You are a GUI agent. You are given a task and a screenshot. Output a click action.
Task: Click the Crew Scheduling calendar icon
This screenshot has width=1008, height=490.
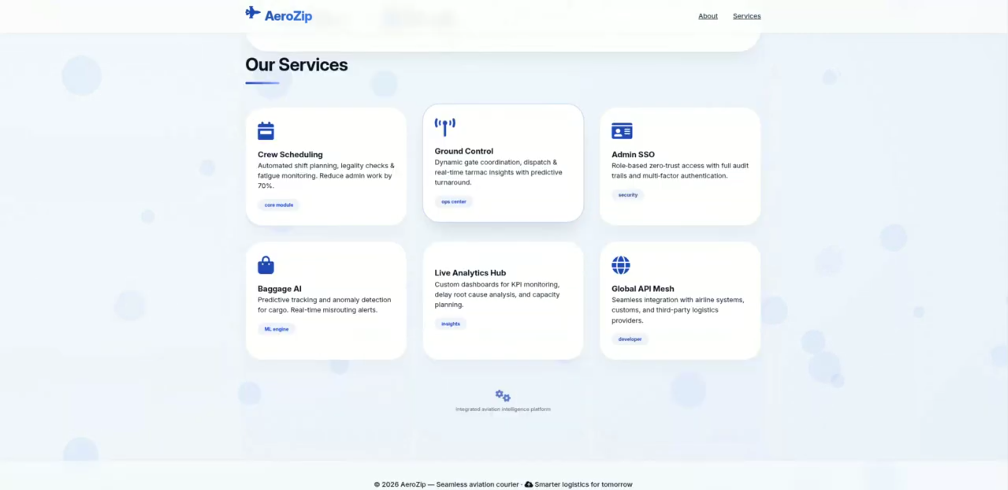266,131
